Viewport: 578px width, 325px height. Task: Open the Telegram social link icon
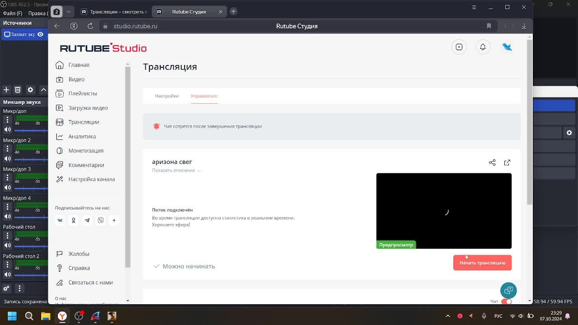(87, 220)
